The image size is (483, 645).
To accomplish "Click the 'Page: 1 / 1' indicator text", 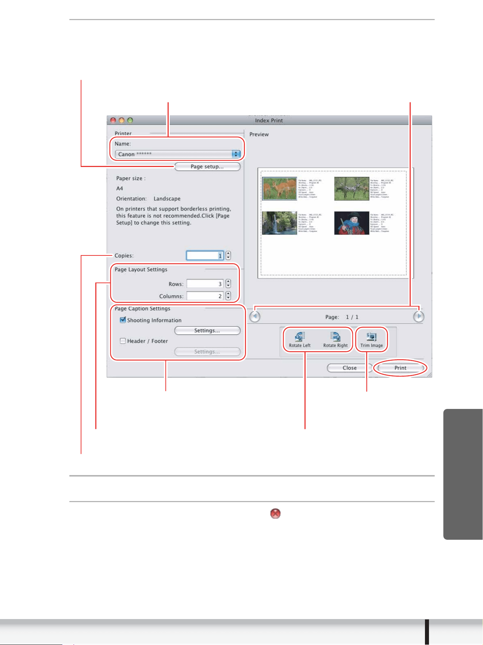I will [342, 317].
